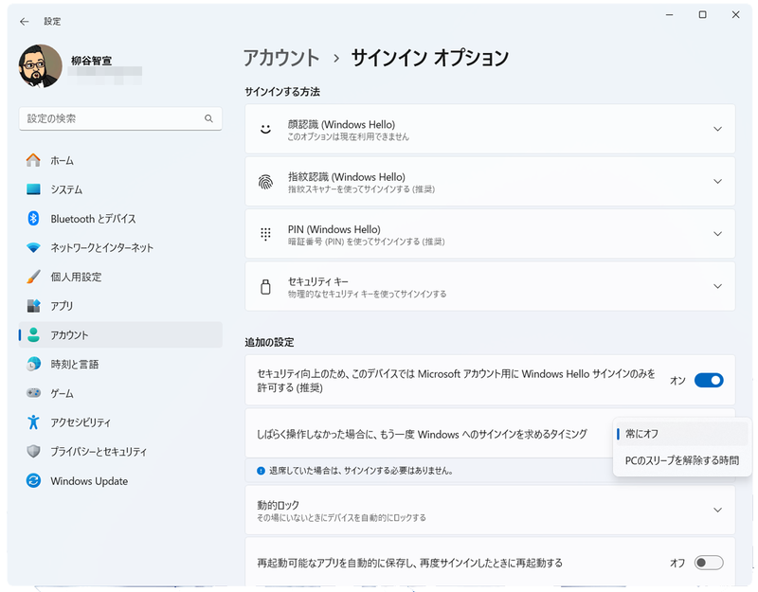Open 時刻と言語 settings page
This screenshot has width=758, height=592.
[x=75, y=365]
